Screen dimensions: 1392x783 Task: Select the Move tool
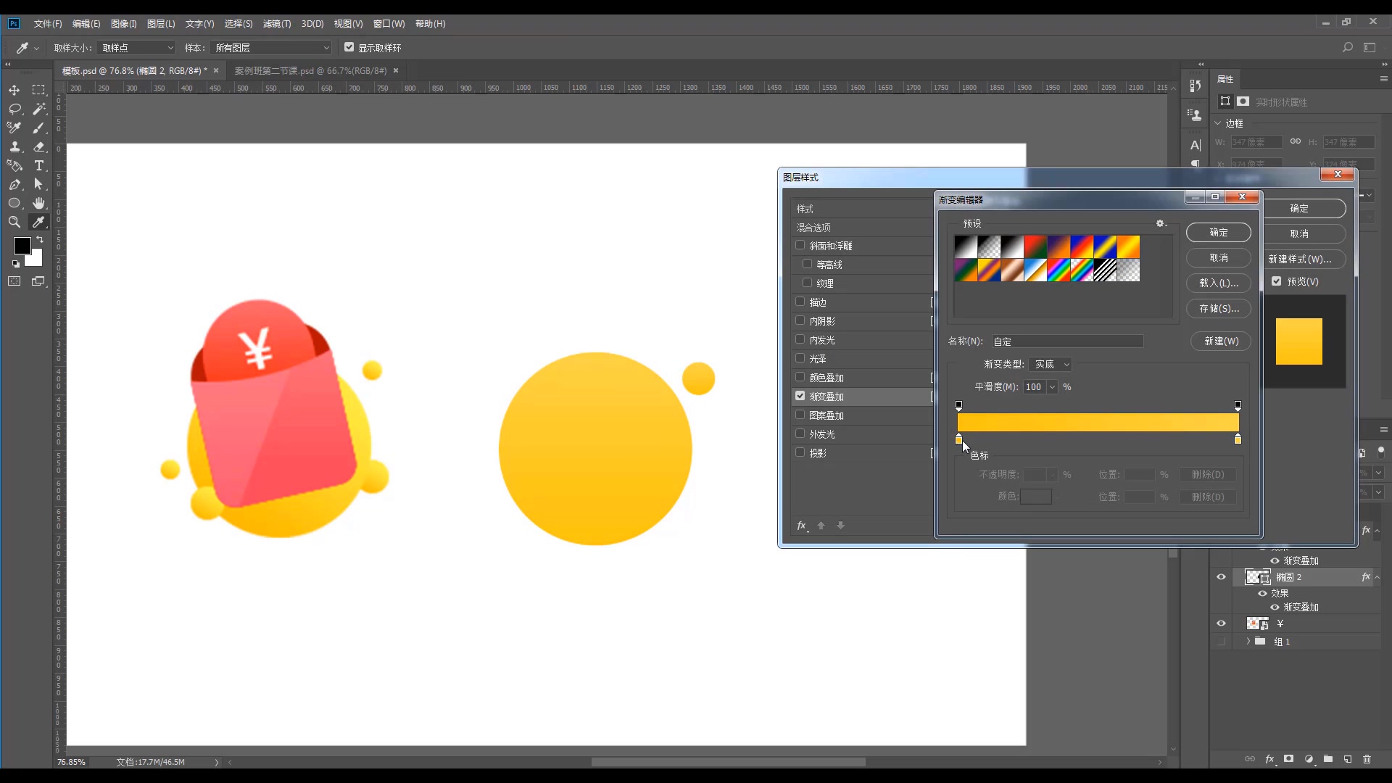[14, 90]
